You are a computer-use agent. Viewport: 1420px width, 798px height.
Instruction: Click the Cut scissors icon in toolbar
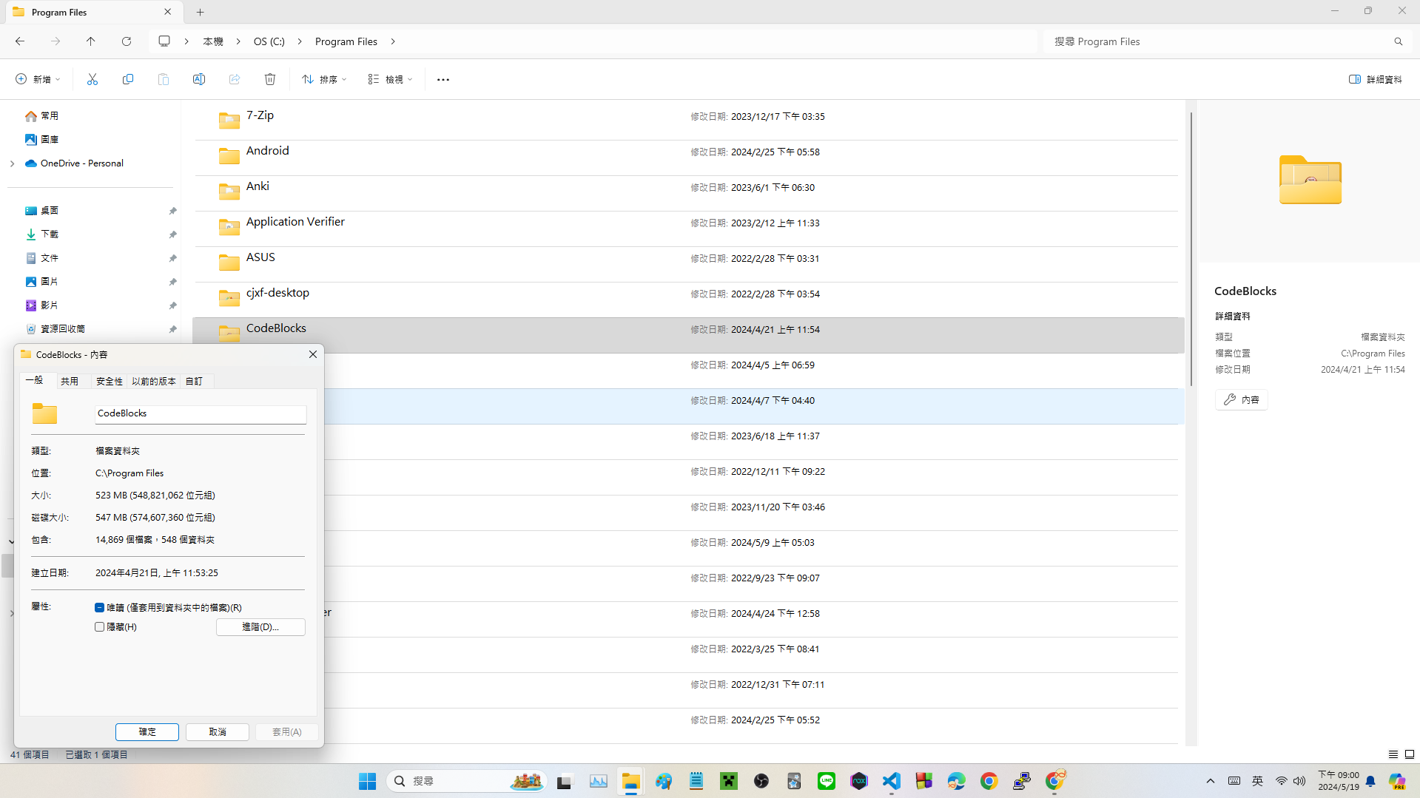92,79
